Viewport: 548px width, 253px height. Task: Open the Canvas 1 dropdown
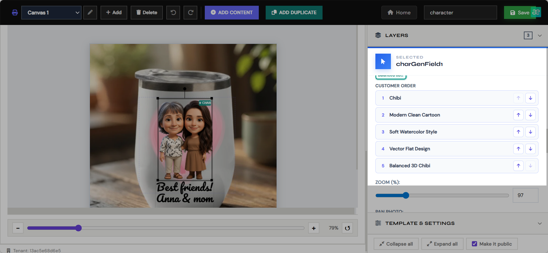tap(51, 13)
